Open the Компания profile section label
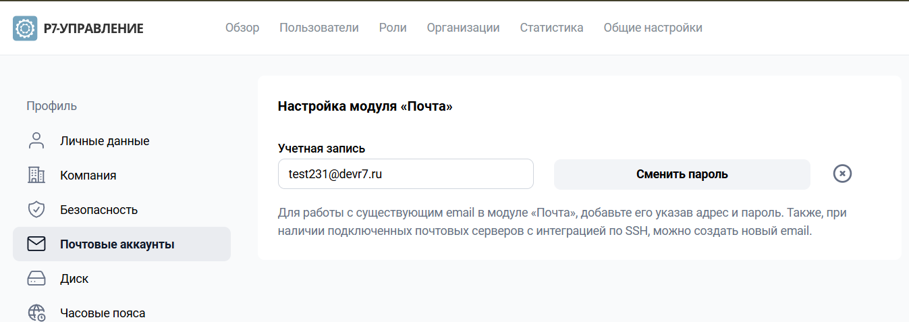 [88, 176]
